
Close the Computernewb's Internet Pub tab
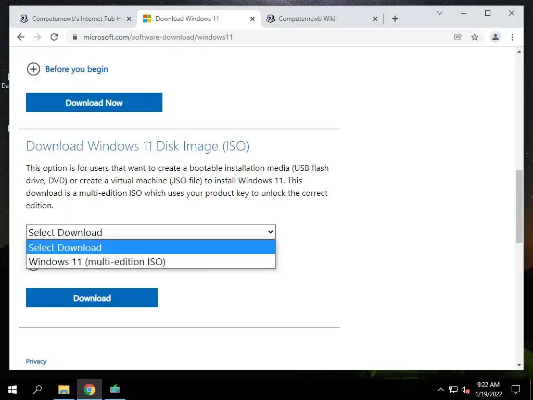(129, 19)
